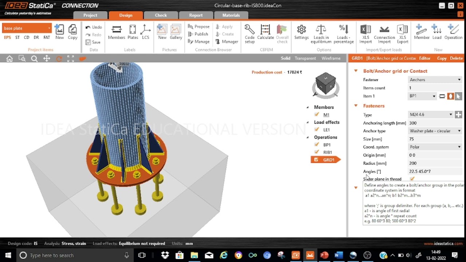The width and height of the screenshot is (466, 262).
Task: Delete the GRD1 operation
Action: pyautogui.click(x=457, y=58)
